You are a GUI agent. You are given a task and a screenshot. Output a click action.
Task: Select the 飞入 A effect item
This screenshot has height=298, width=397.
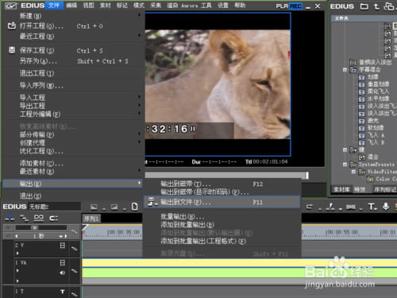[376, 135]
